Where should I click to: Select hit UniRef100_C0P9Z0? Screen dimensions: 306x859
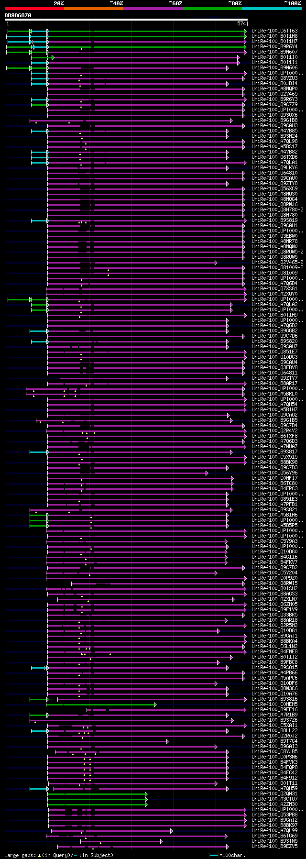click(x=274, y=578)
